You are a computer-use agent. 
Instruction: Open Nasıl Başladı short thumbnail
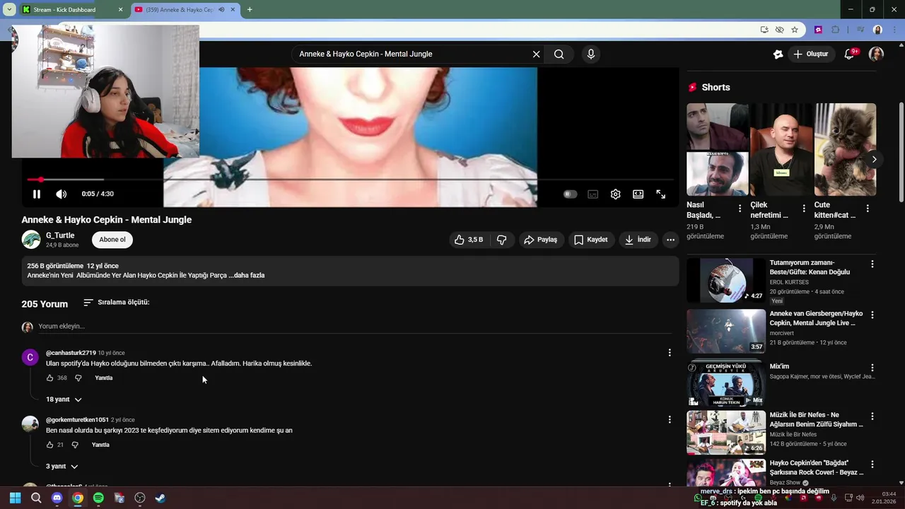coord(717,149)
